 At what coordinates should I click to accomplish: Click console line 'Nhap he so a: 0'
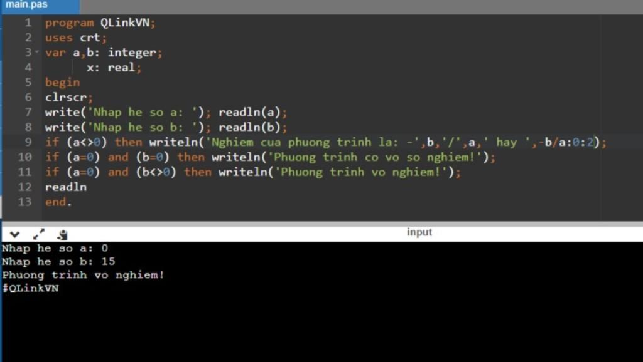(55, 248)
